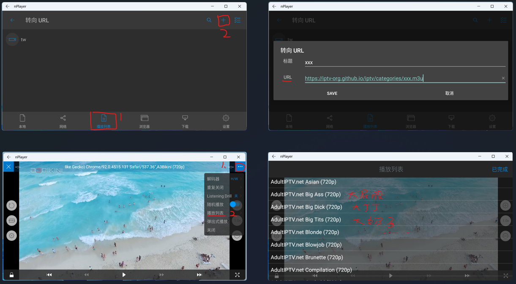Select the AdultIPTV.net Asian (720p) playlist row
Viewport: 516px width, 284px height.
390,182
